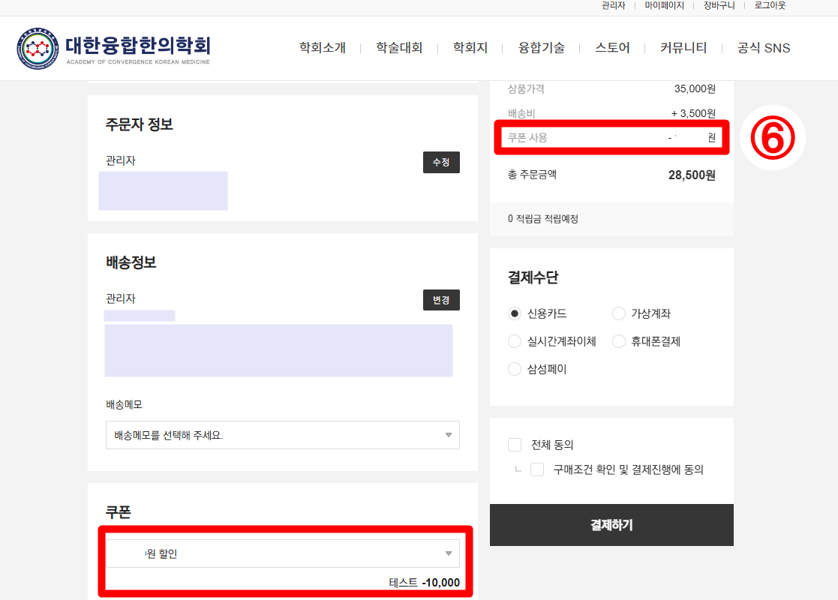This screenshot has width=838, height=600.
Task: Go to 공식 SNS menu
Action: [764, 47]
